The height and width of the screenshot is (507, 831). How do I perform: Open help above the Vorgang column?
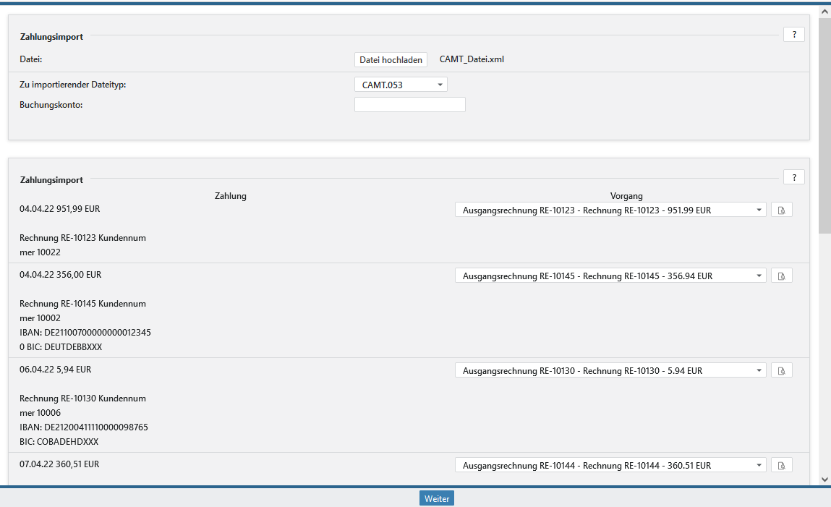click(793, 177)
